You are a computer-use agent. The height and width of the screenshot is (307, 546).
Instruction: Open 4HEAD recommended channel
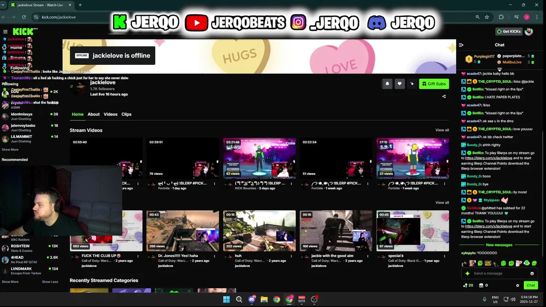click(x=30, y=259)
